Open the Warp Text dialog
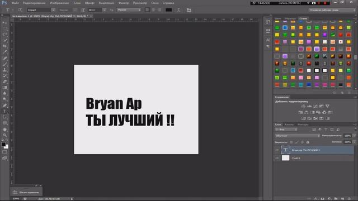This screenshot has height=201, width=358. pyautogui.click(x=178, y=10)
